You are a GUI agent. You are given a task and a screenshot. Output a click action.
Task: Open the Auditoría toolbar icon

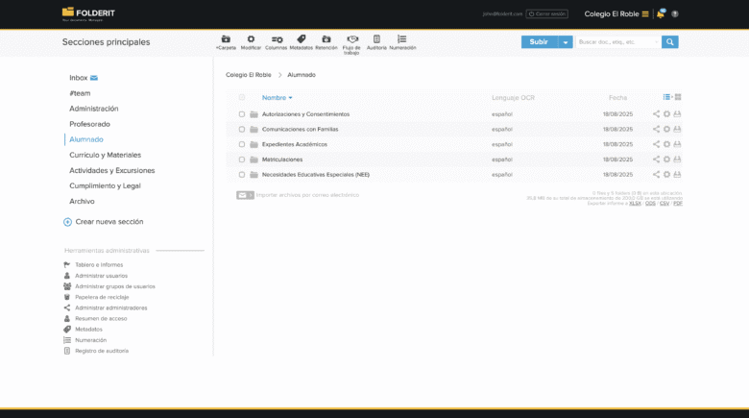pyautogui.click(x=376, y=39)
